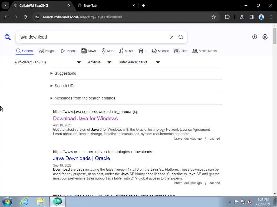
Task: Open cached link for Download Java result
Action: click(215, 139)
